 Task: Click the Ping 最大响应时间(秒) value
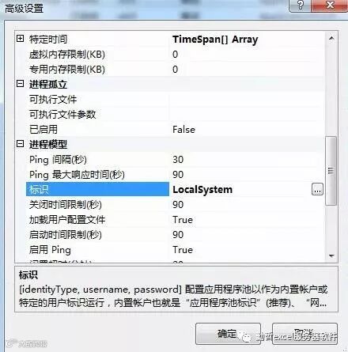click(178, 175)
